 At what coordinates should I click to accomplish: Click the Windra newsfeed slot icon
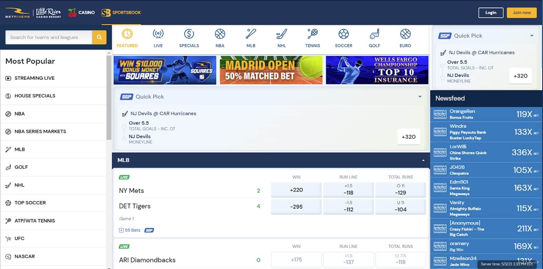click(440, 132)
